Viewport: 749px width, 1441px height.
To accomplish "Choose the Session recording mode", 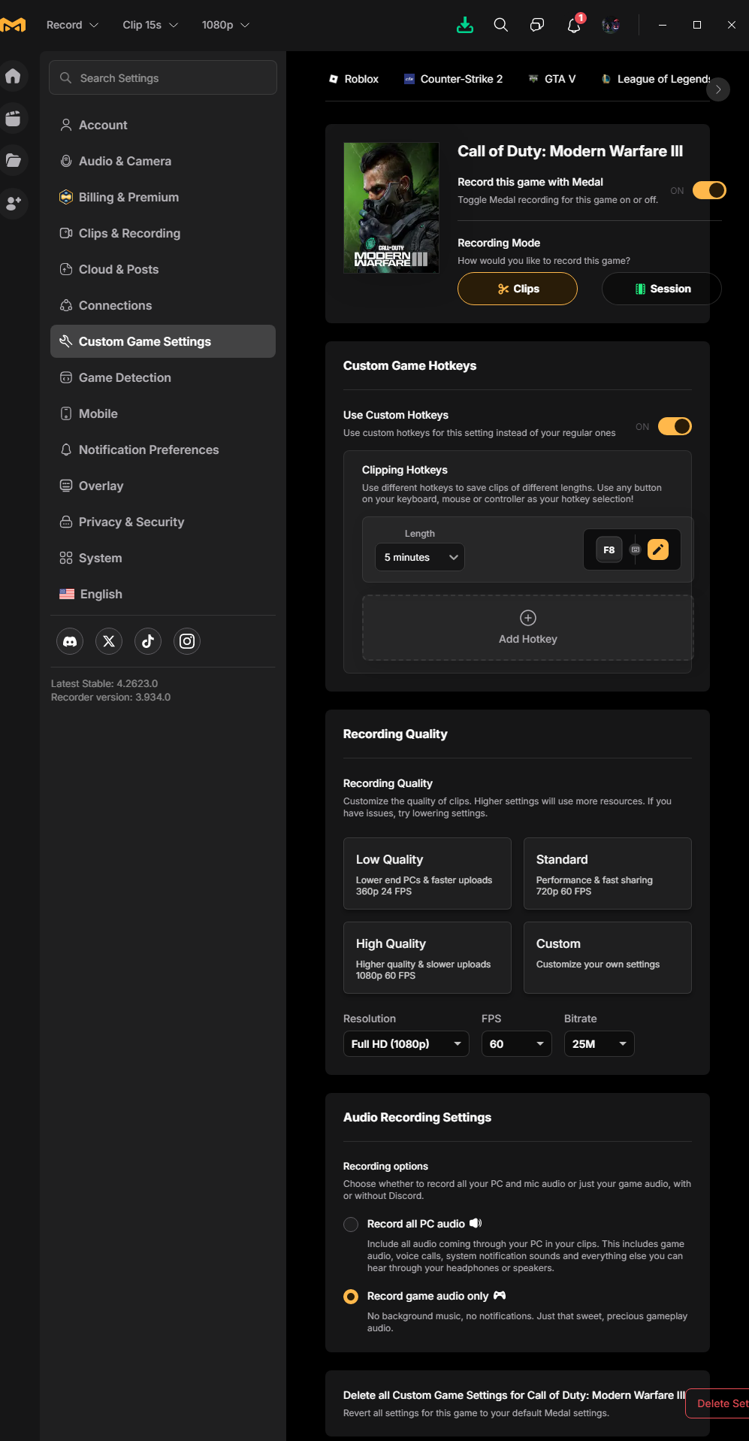I will point(662,289).
